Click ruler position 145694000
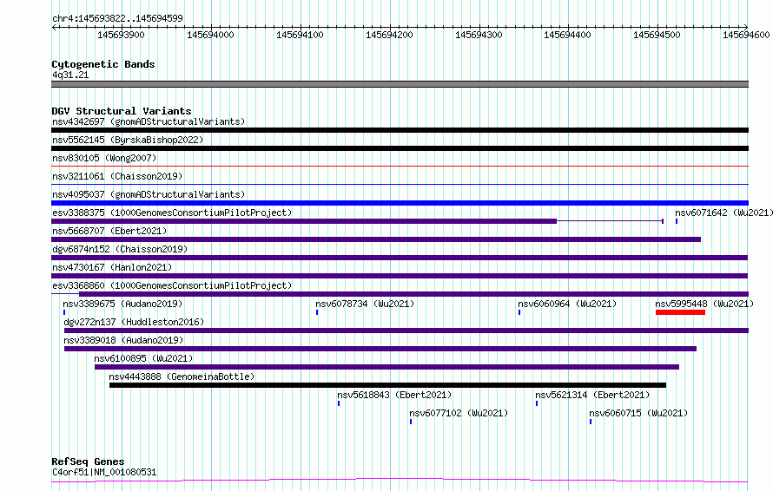Image resolution: width=773 pixels, height=491 pixels. [210, 35]
